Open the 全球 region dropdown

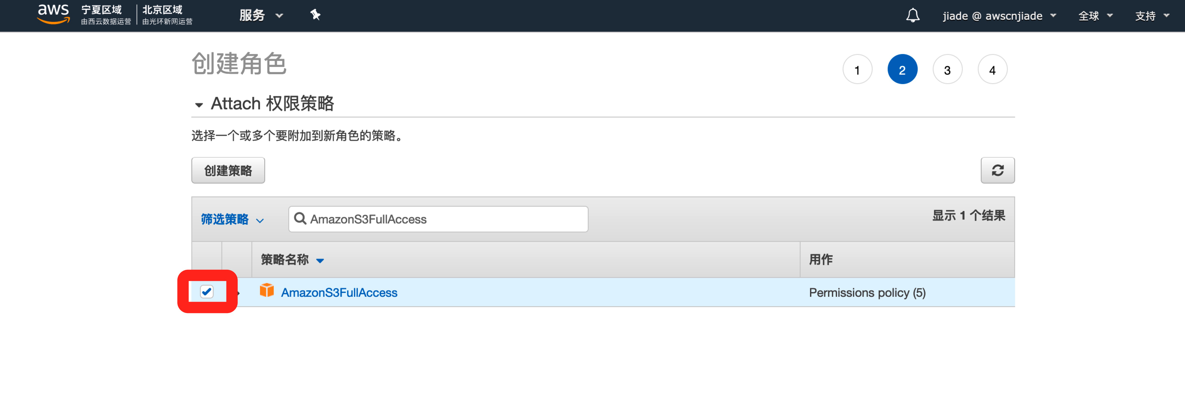point(1095,16)
